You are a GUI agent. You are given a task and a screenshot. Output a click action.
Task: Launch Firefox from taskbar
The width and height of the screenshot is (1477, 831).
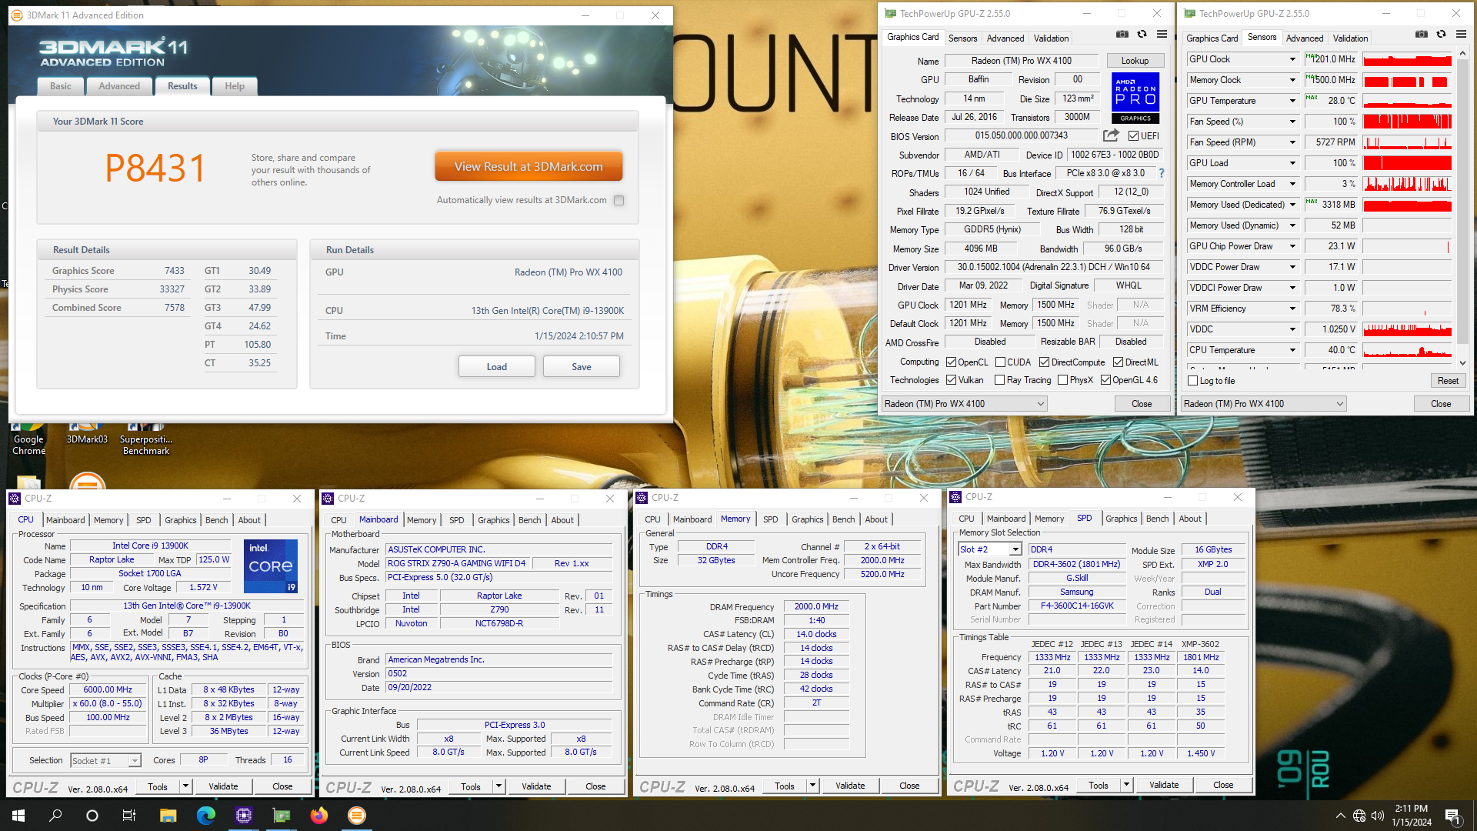pos(318,816)
